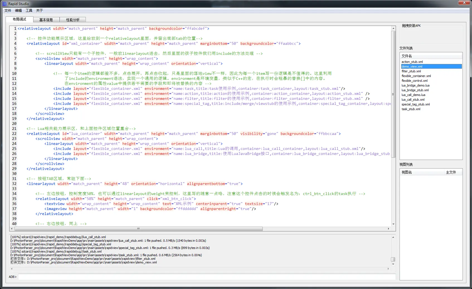The width and height of the screenshot is (472, 289).
Task: Switch to the 基本信息 tab
Action: click(46, 20)
